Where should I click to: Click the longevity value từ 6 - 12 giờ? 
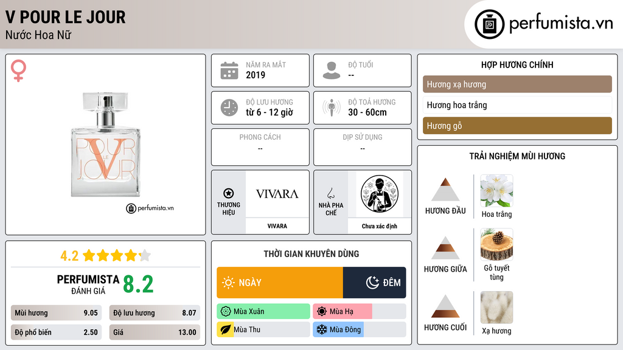(270, 112)
